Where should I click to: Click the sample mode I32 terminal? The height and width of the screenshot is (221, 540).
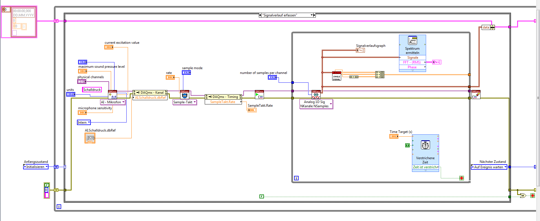[x=186, y=73]
